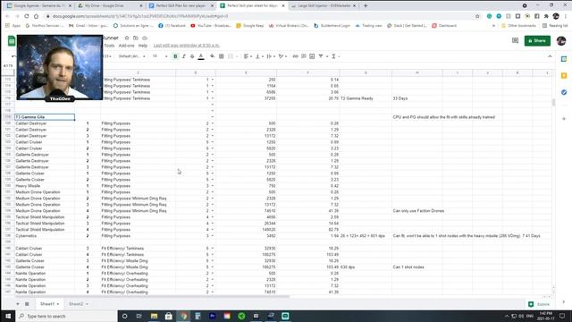The image size is (572, 322).
Task: Open the text color picker
Action: pyautogui.click(x=201, y=56)
